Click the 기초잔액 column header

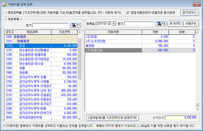pos(64,32)
